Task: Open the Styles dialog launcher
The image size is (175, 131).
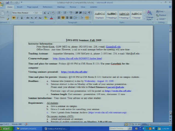Action: pos(153,22)
